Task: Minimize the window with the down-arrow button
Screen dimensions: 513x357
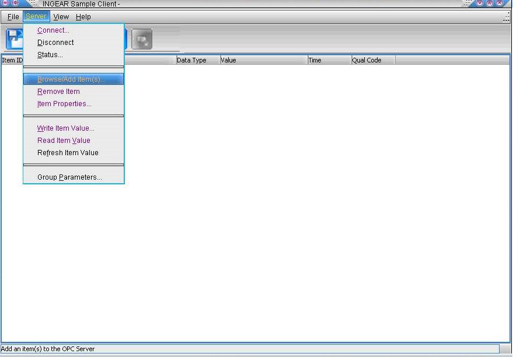Action: coord(480,3)
